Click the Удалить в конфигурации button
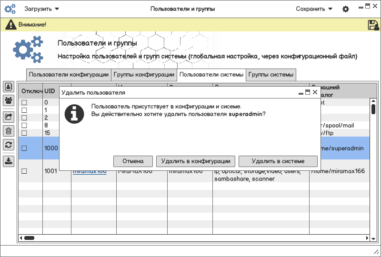Image resolution: width=381 pixels, height=257 pixels. click(196, 161)
